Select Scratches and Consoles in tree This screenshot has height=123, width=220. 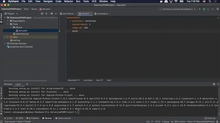point(21,47)
